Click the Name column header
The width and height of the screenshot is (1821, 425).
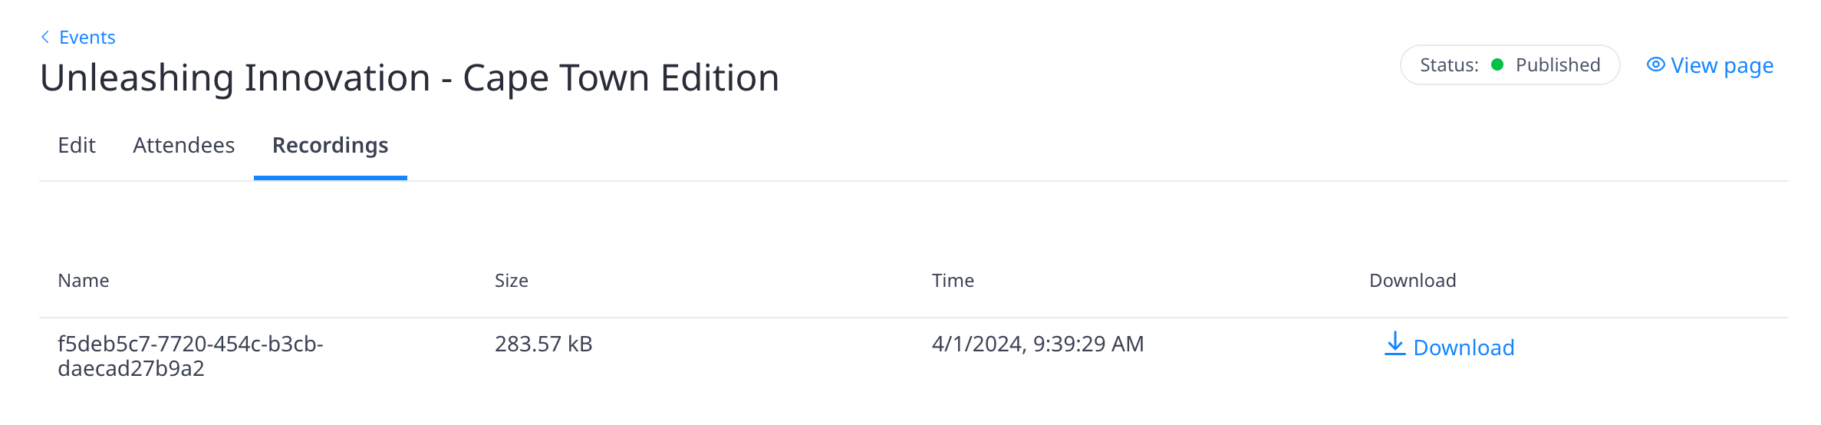[84, 281]
